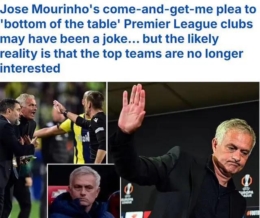Screen dimensions: 260x218
Task: Open the touchline argument photo with referee
Action: pyautogui.click(x=53, y=123)
